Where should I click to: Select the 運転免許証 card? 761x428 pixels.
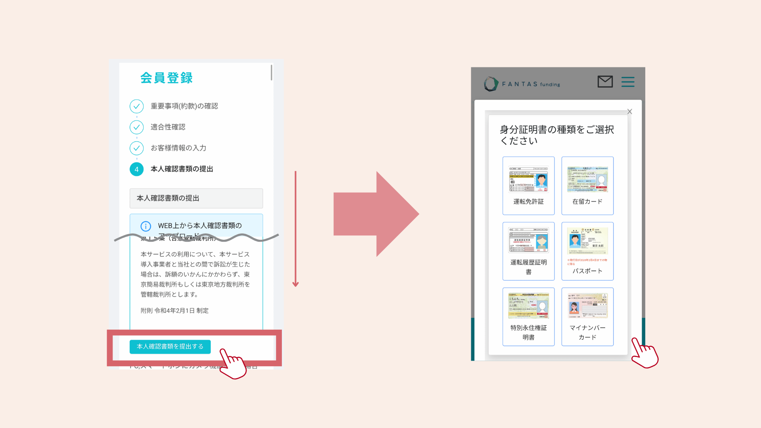[x=528, y=185]
